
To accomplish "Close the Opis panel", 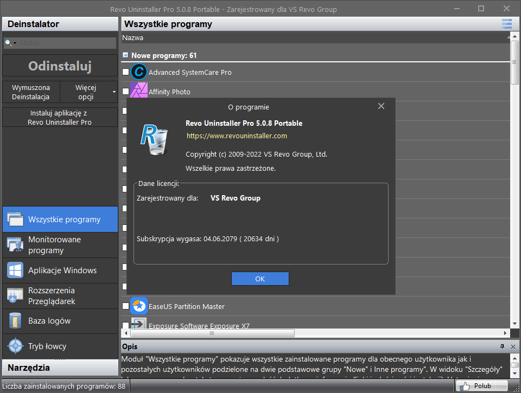I will click(x=513, y=346).
